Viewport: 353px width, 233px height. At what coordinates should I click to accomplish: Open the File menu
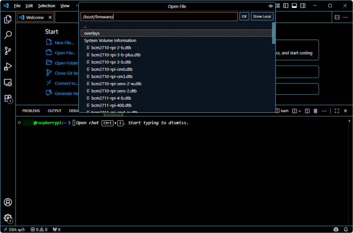coord(17,6)
